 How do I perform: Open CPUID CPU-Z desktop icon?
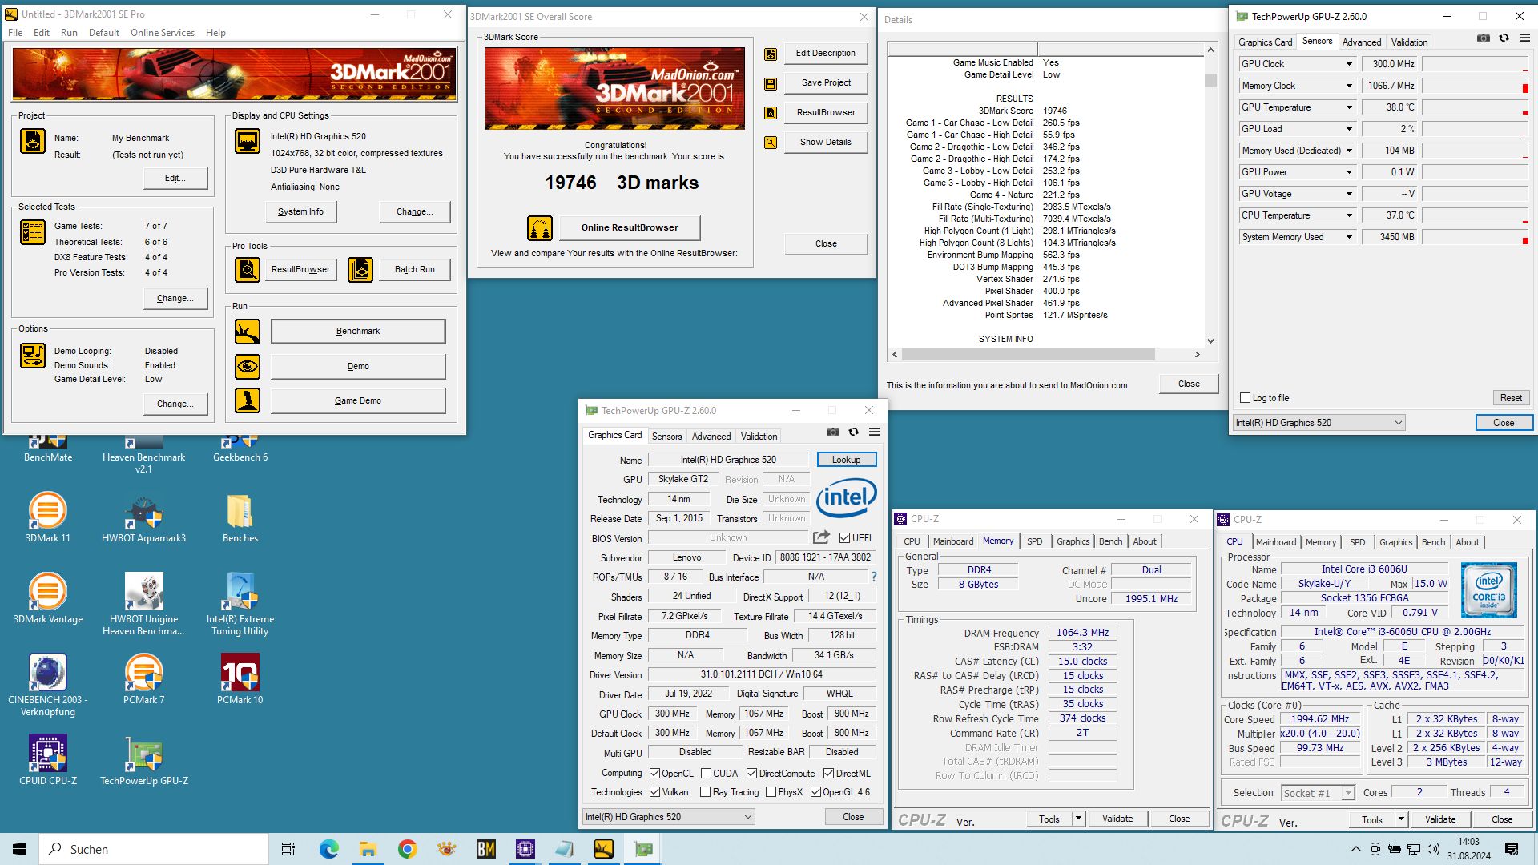[48, 760]
